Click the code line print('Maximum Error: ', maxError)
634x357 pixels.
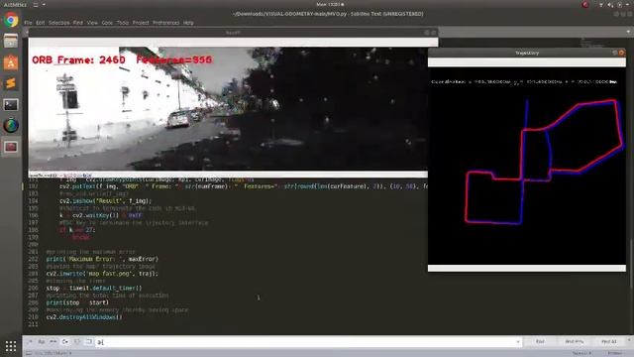[x=102, y=259]
